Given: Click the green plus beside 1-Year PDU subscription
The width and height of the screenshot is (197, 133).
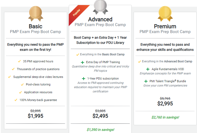Looking at the screenshot, I should pyautogui.click(x=83, y=79).
